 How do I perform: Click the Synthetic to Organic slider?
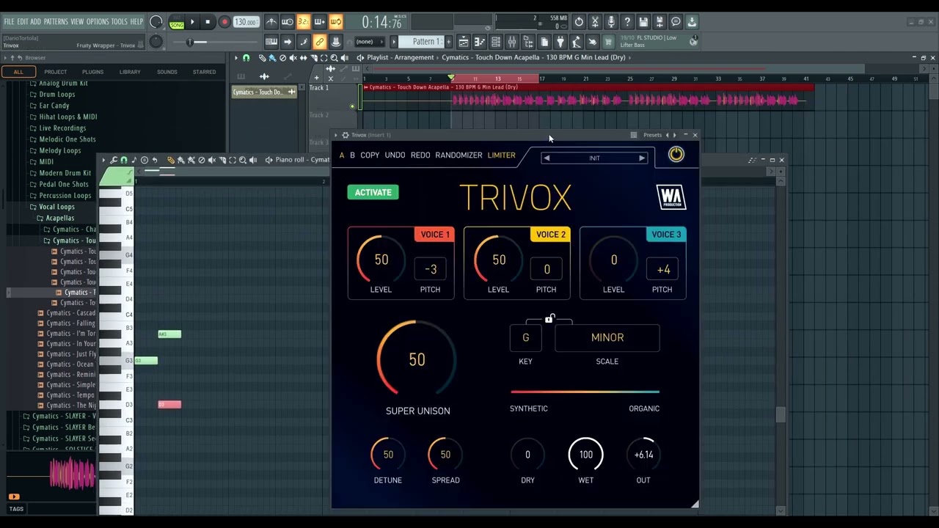585,392
